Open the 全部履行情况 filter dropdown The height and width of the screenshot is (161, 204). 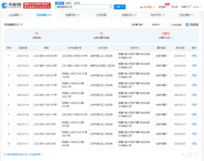138,25
